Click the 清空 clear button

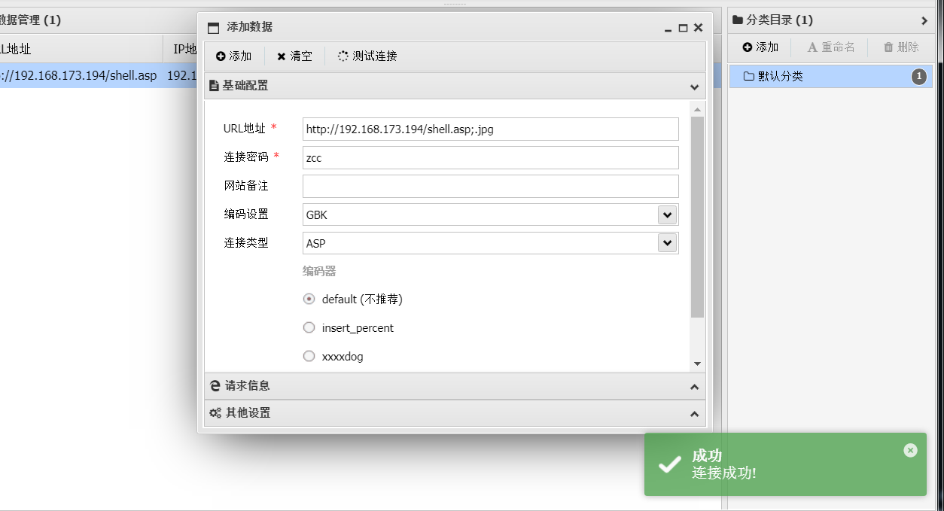click(x=294, y=56)
